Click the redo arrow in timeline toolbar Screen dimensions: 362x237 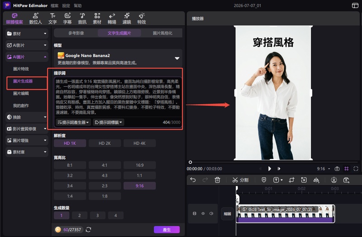click(205, 180)
